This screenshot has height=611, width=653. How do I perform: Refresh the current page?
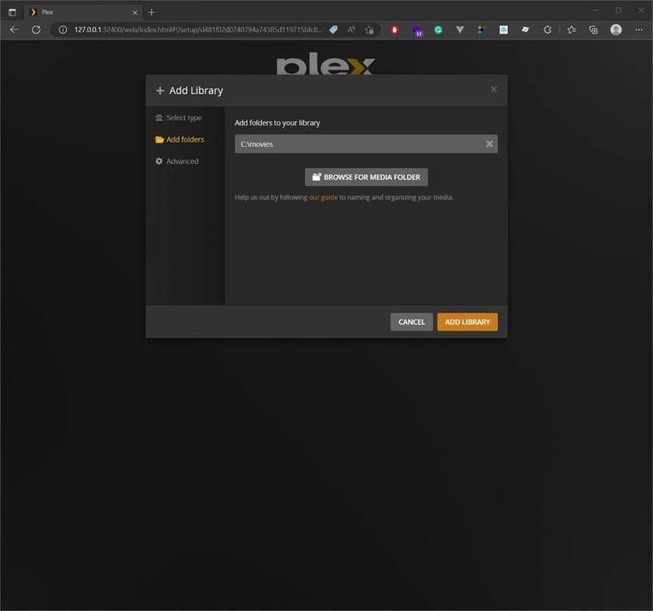[36, 29]
